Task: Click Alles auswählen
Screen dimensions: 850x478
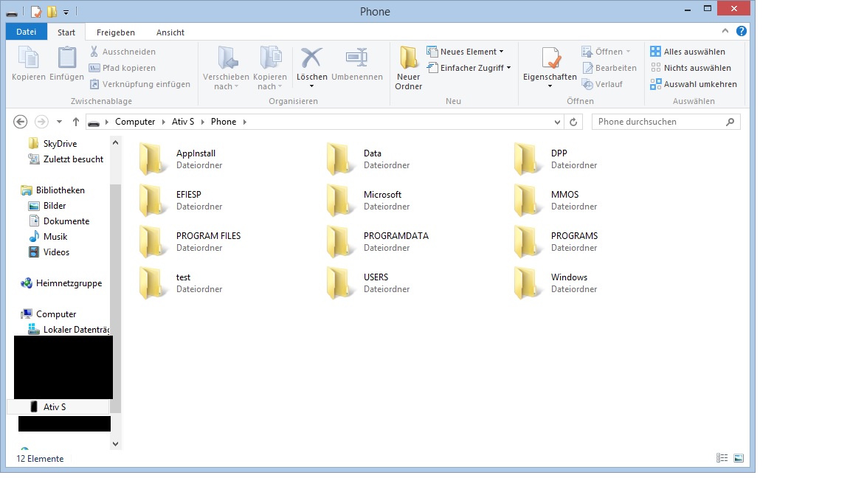Action: click(688, 52)
